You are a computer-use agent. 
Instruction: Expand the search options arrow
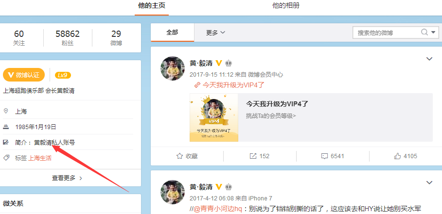[434, 33]
